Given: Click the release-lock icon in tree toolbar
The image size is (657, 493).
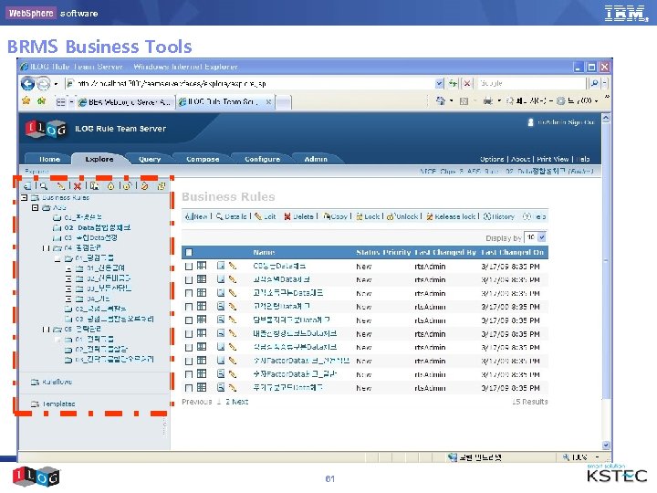Looking at the screenshot, I should (144, 185).
